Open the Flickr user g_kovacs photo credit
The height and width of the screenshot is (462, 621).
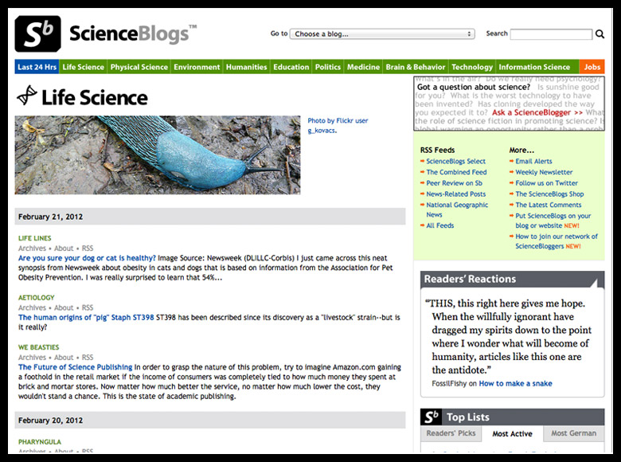point(337,125)
